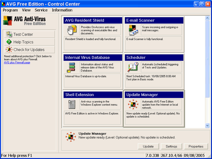Click 267.10.4/66 database version in status bar
Screen dimensions: 212x159
[x=172, y=155]
